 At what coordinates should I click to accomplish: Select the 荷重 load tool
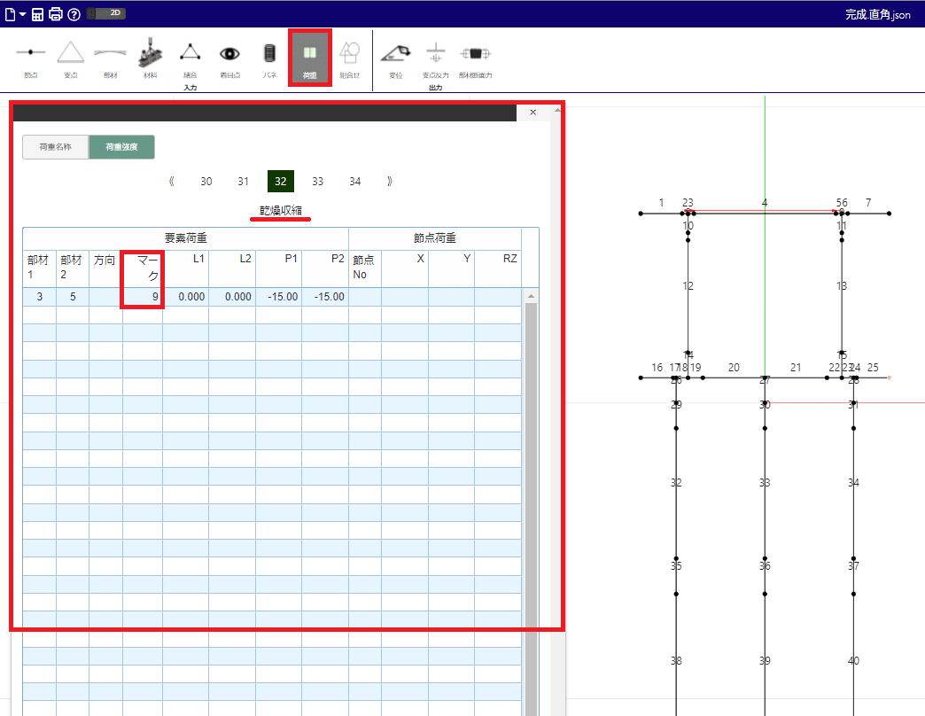coord(310,58)
